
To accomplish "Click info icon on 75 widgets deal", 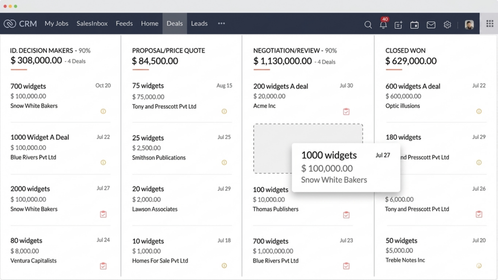I will 224,111.
